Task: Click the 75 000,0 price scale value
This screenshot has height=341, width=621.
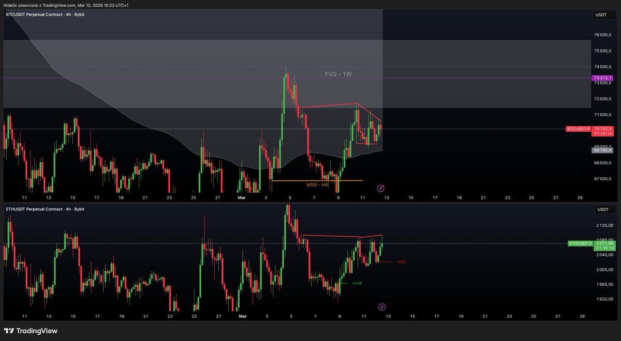Action: (x=603, y=51)
